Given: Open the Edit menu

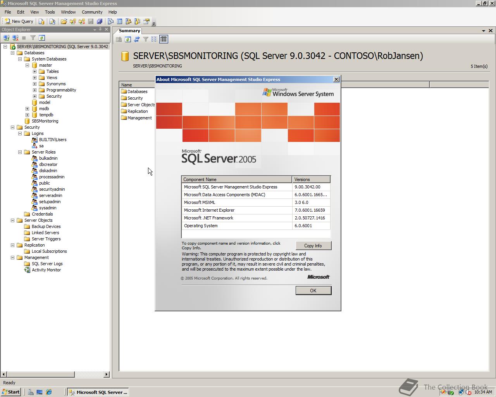Looking at the screenshot, I should 21,12.
